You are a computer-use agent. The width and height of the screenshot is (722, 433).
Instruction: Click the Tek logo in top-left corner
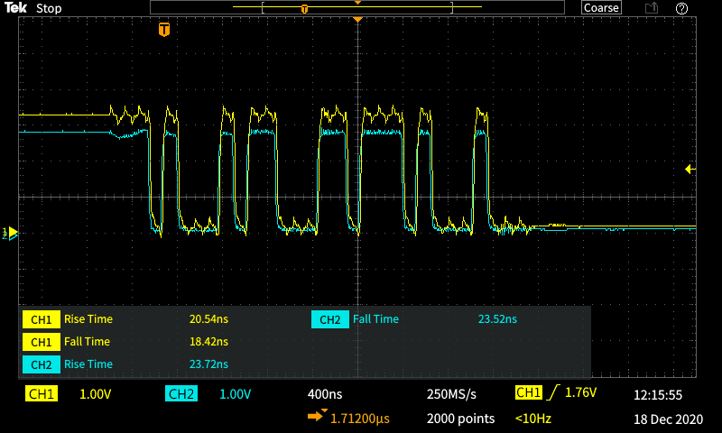pos(15,8)
